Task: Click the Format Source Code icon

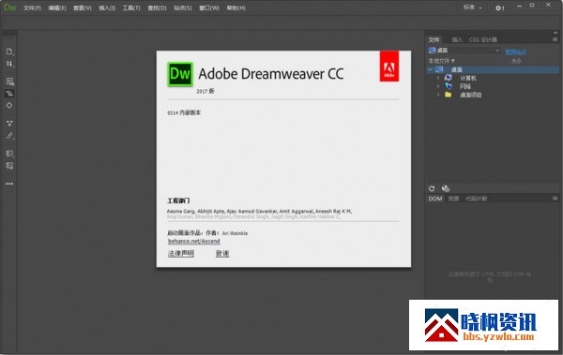Action: 9,136
